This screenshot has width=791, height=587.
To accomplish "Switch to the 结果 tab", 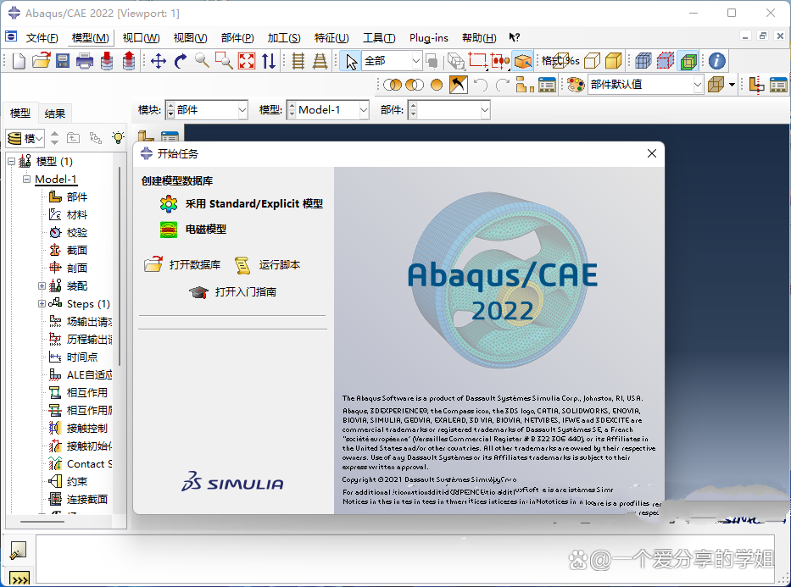I will click(x=54, y=114).
